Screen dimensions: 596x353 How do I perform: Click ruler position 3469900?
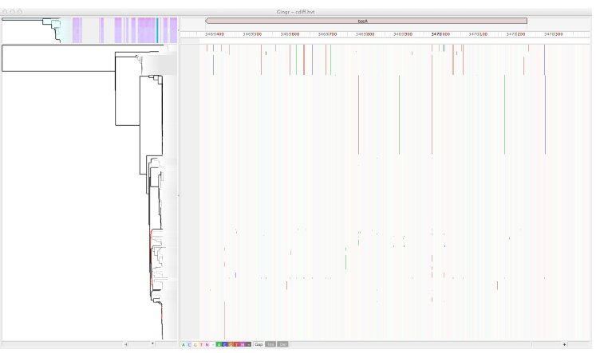(403, 34)
